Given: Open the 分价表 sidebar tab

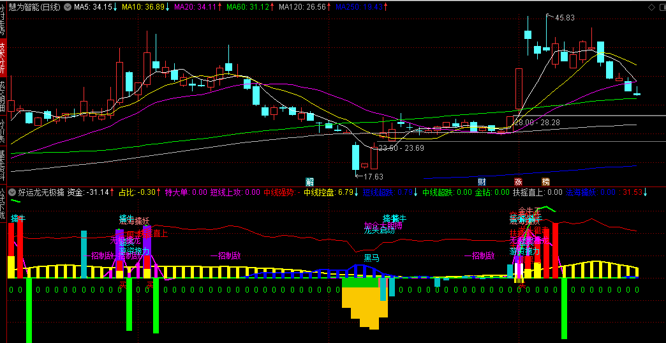Looking at the screenshot, I should [x=3, y=130].
